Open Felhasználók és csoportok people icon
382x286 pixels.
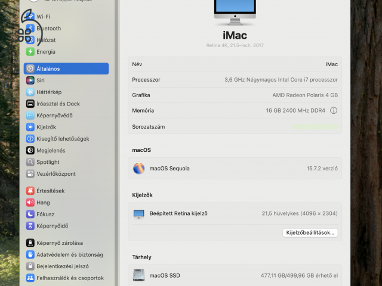coord(30,278)
